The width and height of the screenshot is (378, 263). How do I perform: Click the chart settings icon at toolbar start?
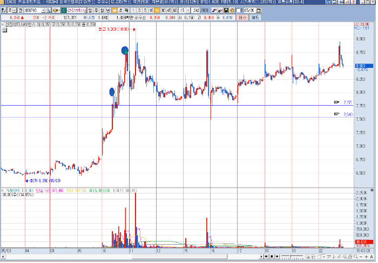coord(4,10)
